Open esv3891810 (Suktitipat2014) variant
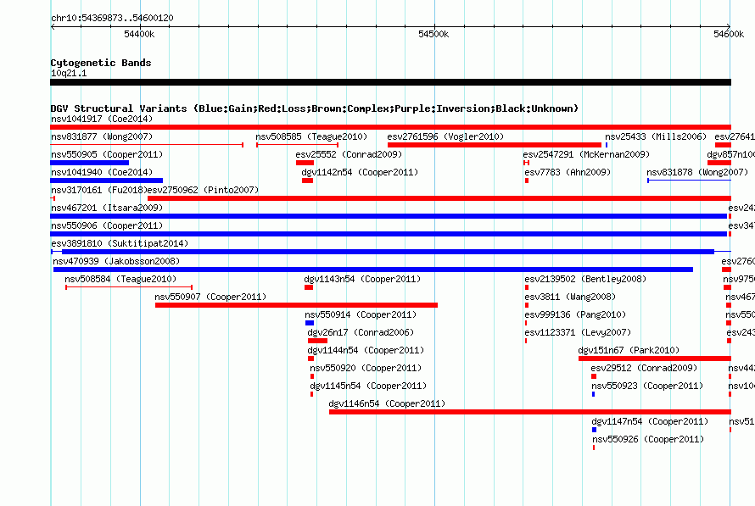The width and height of the screenshot is (755, 506). 120,243
